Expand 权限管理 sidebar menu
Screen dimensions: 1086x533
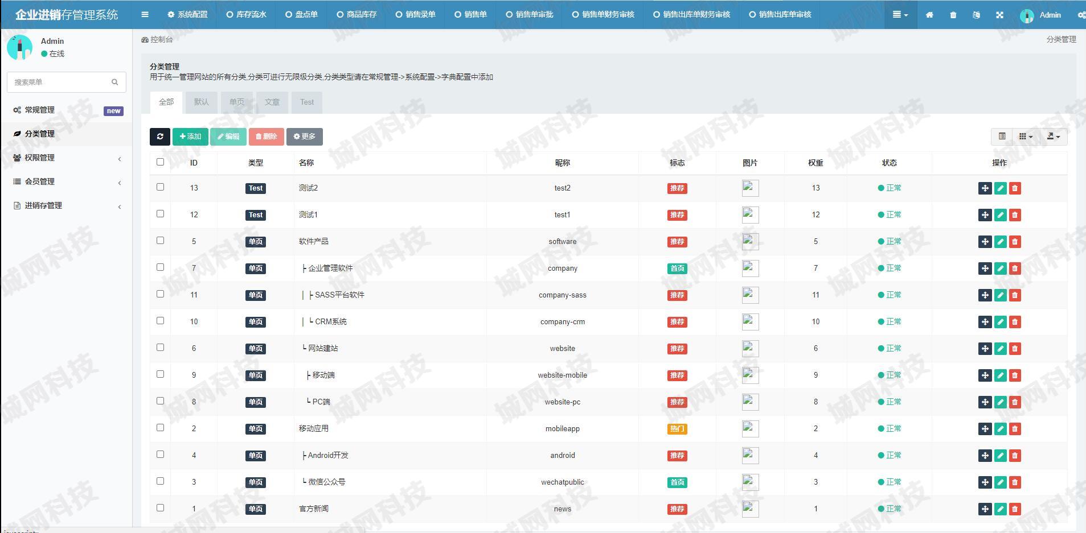click(x=66, y=158)
